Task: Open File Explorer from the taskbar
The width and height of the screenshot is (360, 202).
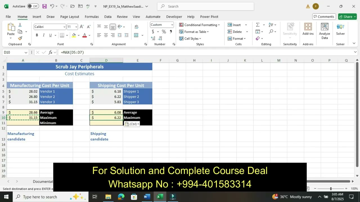Action: (108, 197)
